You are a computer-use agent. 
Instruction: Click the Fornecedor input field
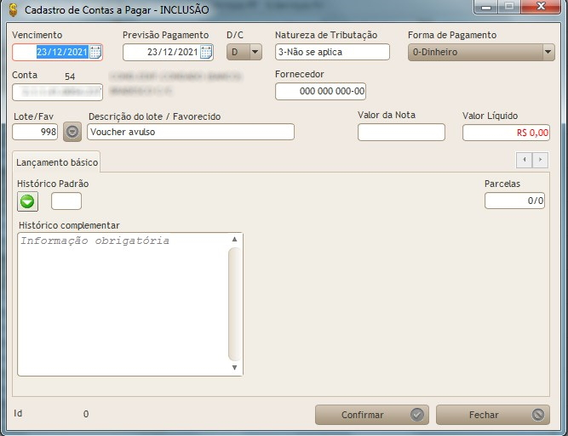click(320, 91)
